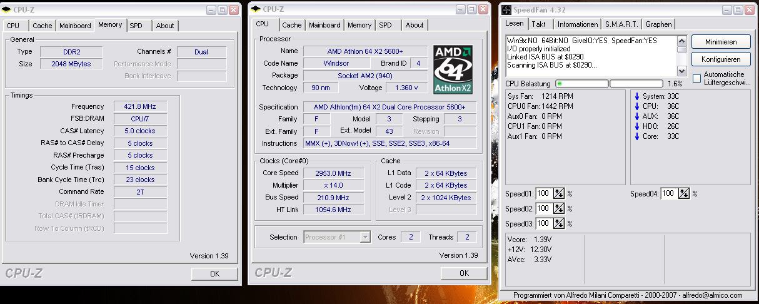
Task: Select SPD tab in the Processor CPU-Z window
Action: pyautogui.click(x=386, y=25)
